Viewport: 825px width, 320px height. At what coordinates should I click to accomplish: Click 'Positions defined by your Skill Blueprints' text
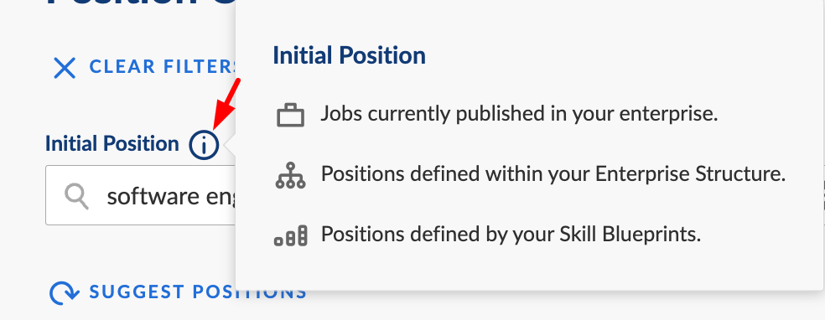(x=511, y=235)
